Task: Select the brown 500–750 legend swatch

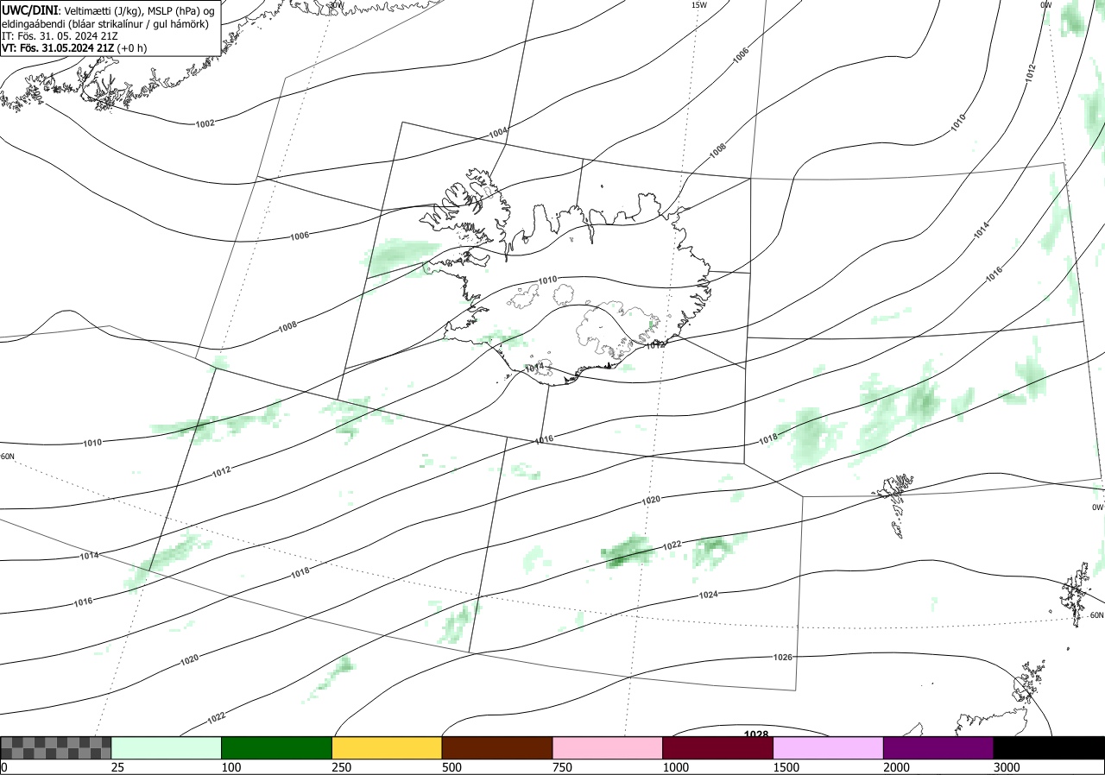Action: coord(497,747)
